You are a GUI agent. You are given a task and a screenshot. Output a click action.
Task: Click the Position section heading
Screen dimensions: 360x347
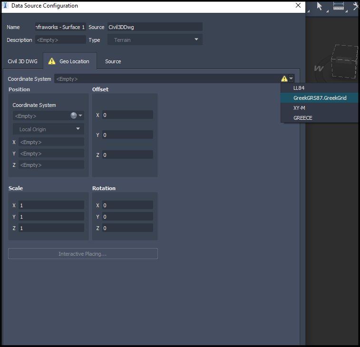pyautogui.click(x=19, y=89)
